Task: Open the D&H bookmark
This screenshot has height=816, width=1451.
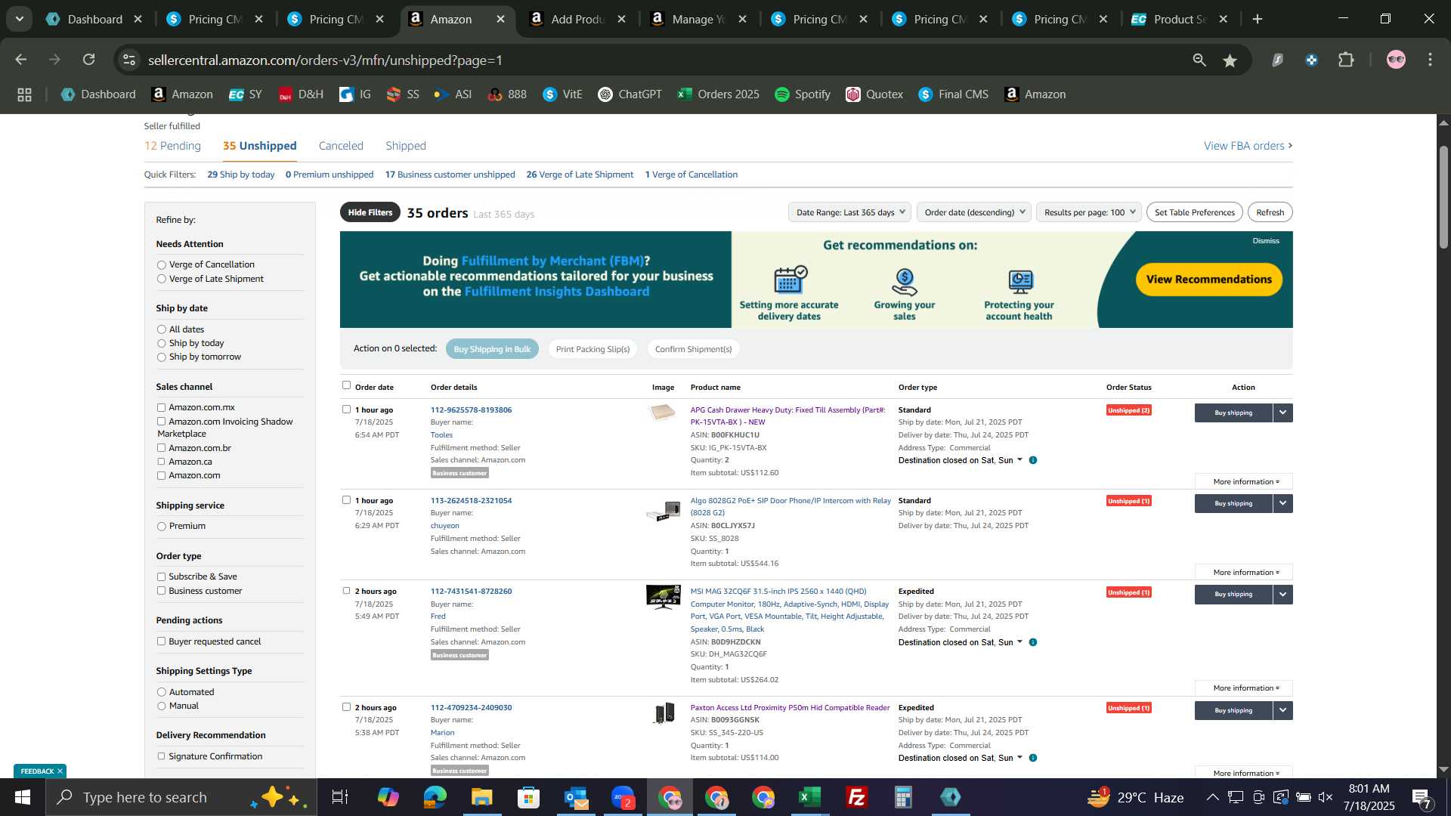Action: (301, 94)
